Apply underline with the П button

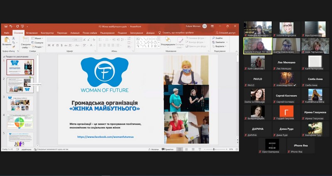57,45
